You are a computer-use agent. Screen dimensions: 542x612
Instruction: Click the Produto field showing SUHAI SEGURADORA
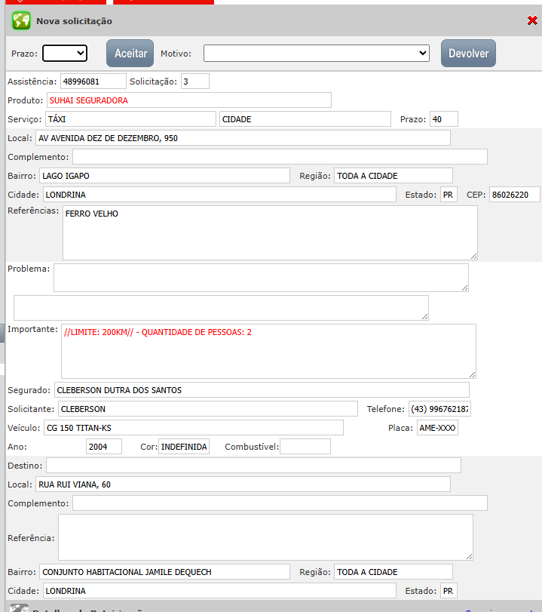(188, 100)
